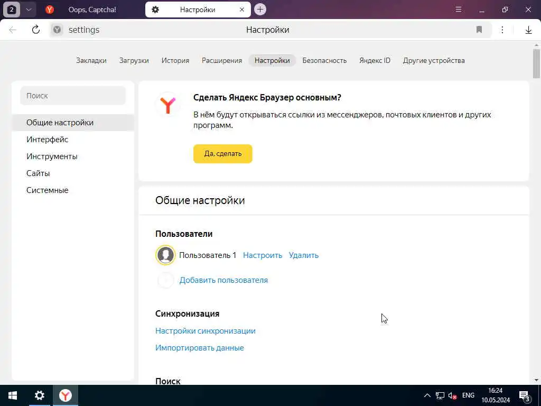Click the Yandex Browser taskbar icon
Image resolution: width=541 pixels, height=406 pixels.
65,395
